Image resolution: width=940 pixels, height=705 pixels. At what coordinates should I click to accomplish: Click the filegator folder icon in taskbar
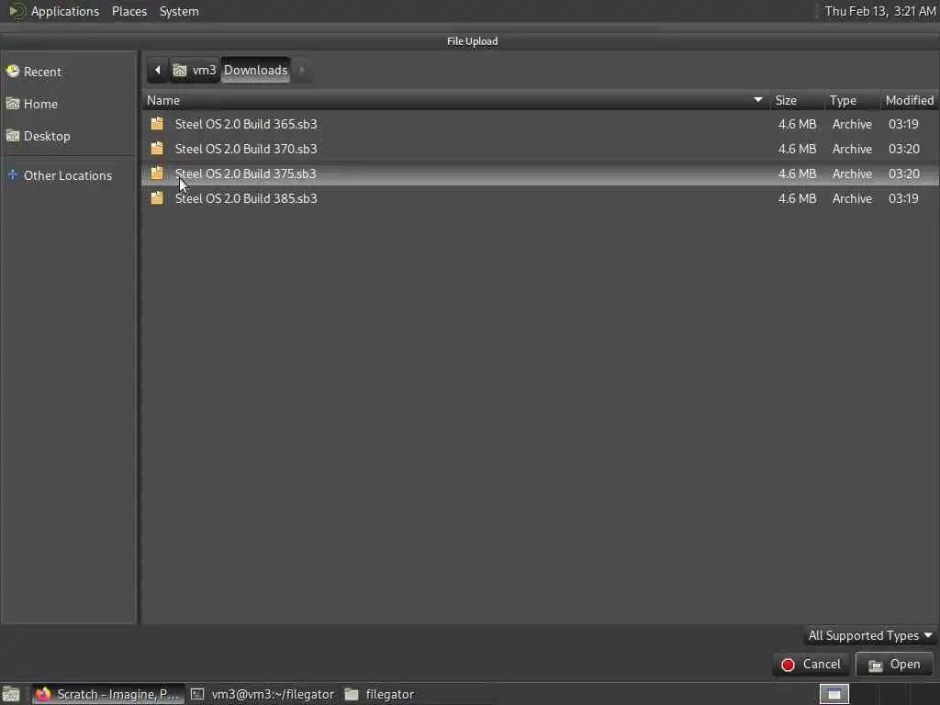tap(352, 694)
